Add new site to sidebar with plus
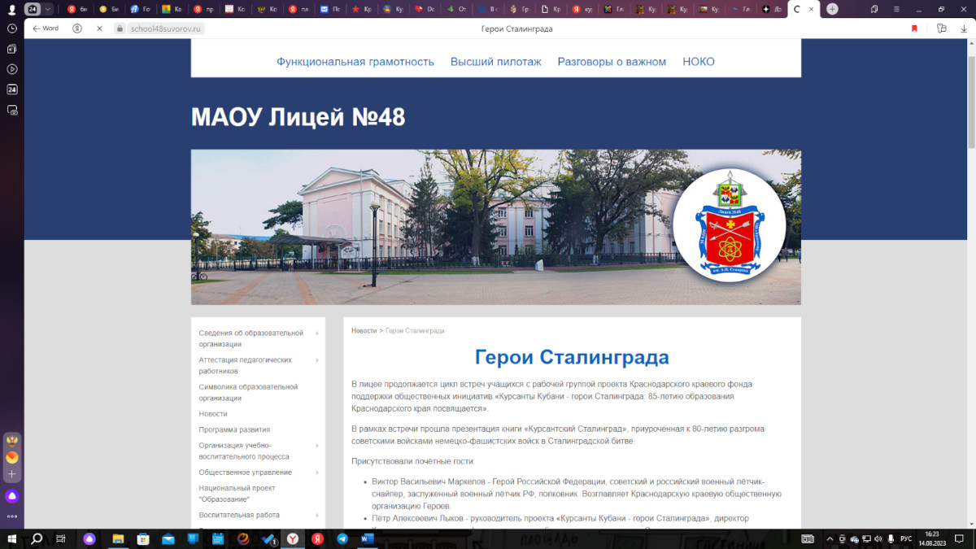 12,474
